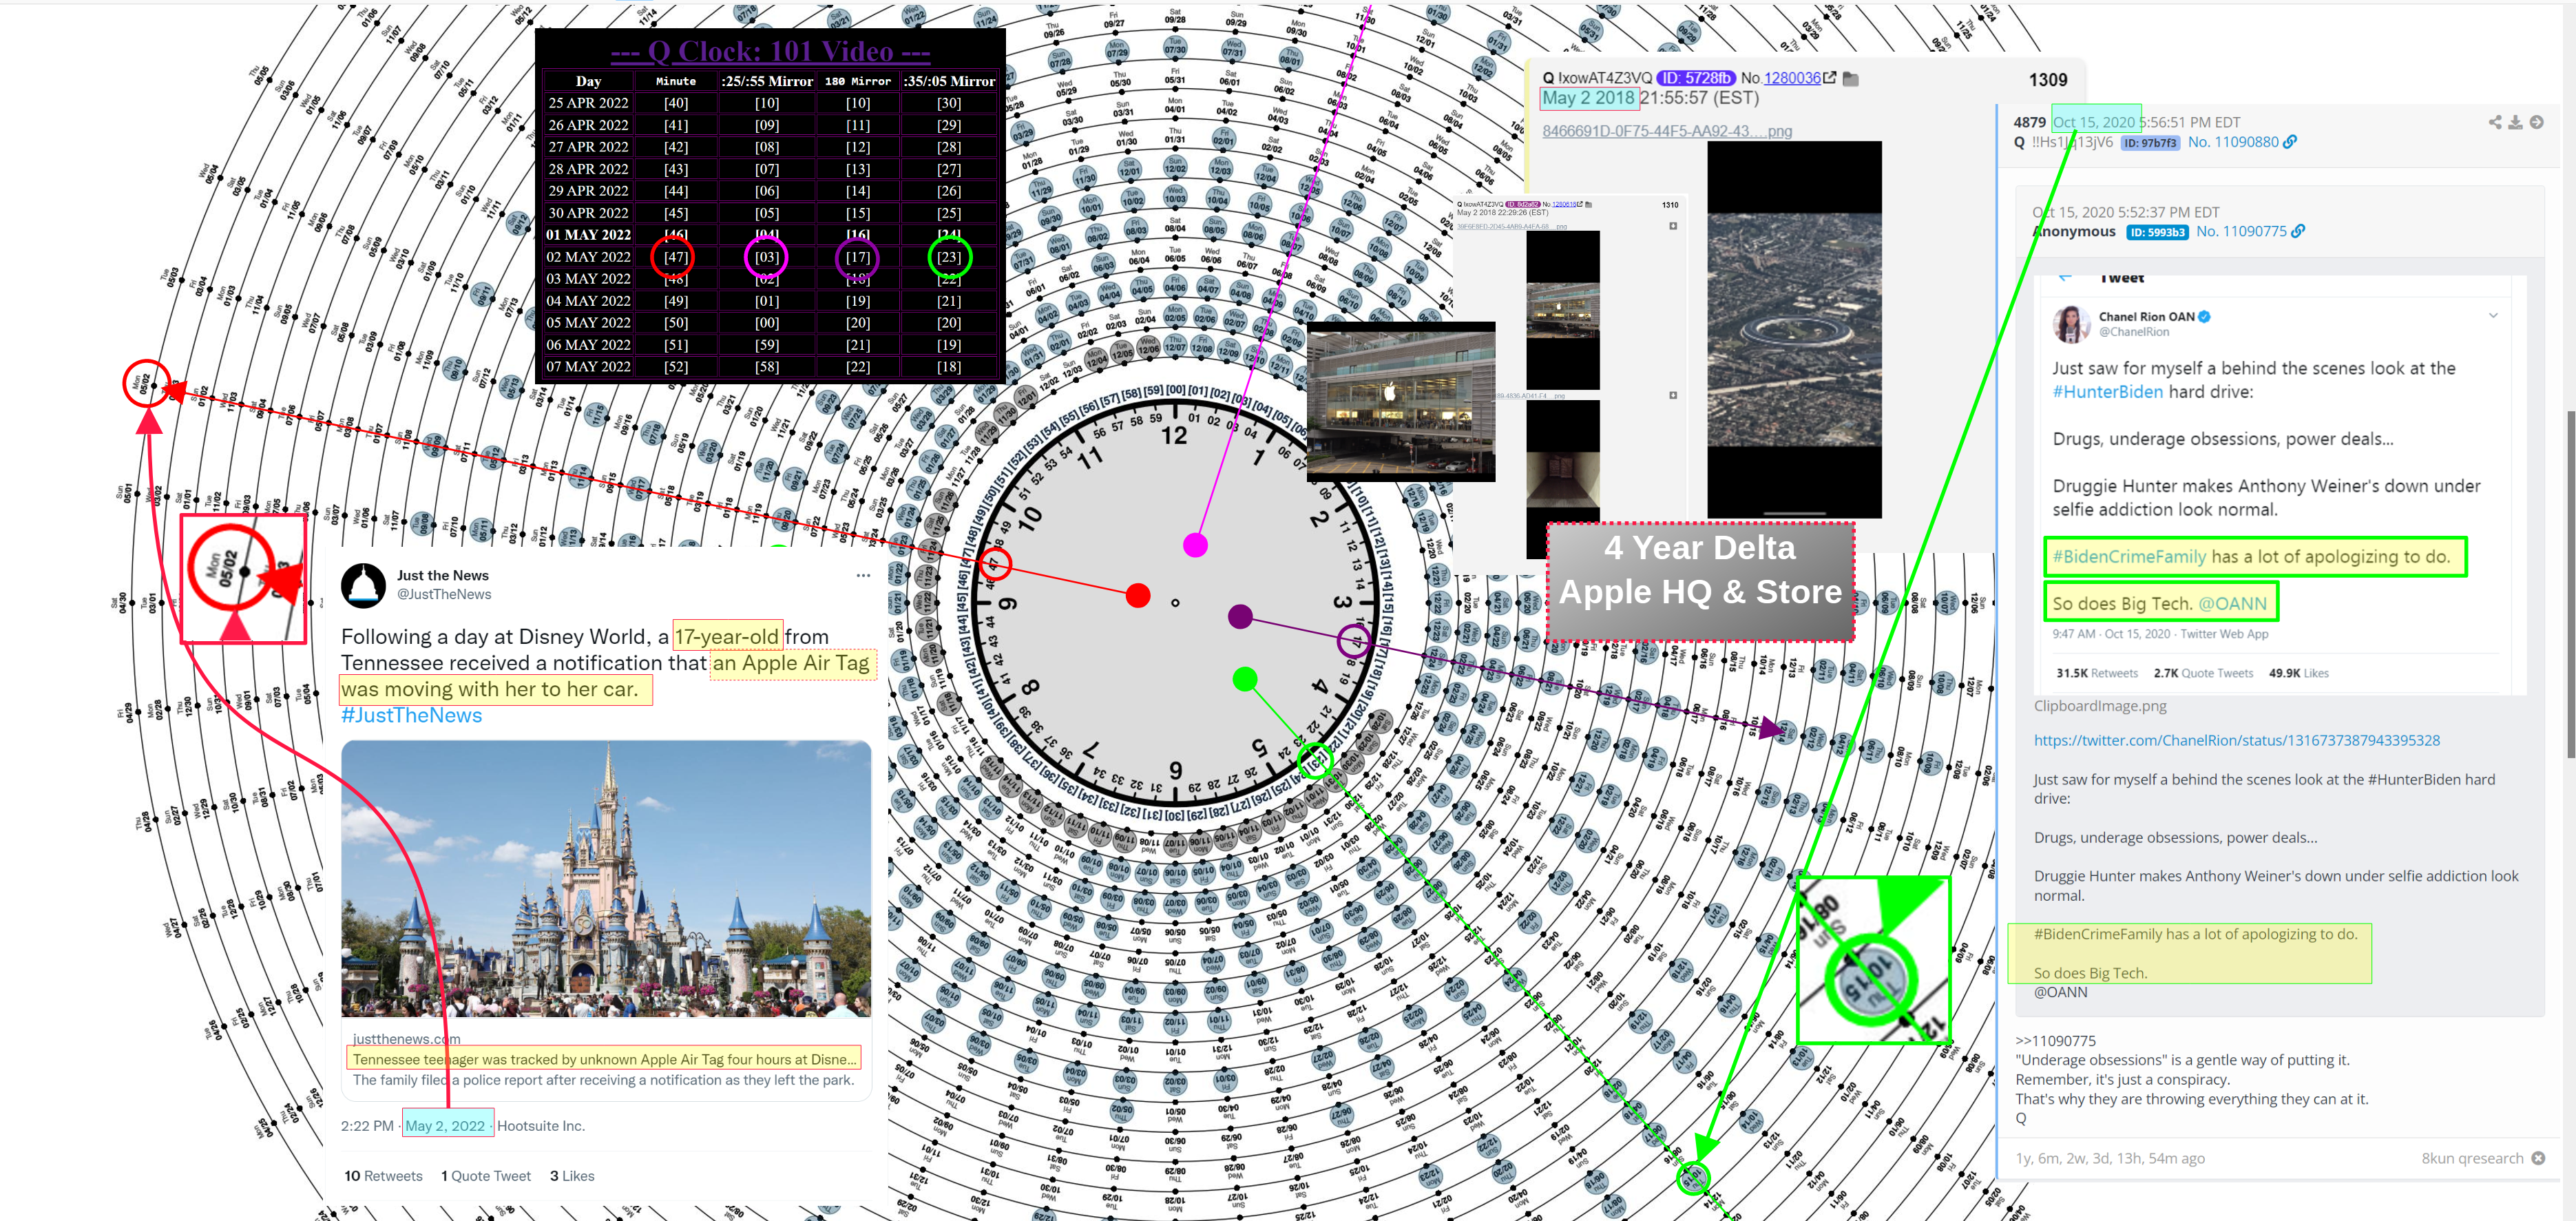
Task: Click the ID: 8d2a82 badge on post 1310
Action: point(1522,204)
